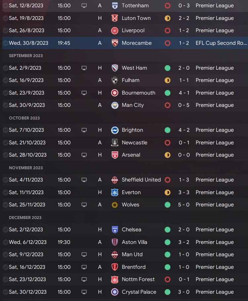Open the Sheffield United team link

pos(141,180)
